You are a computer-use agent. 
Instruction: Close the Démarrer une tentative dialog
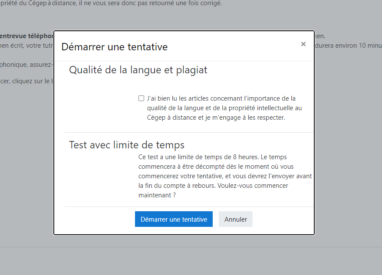pos(303,44)
